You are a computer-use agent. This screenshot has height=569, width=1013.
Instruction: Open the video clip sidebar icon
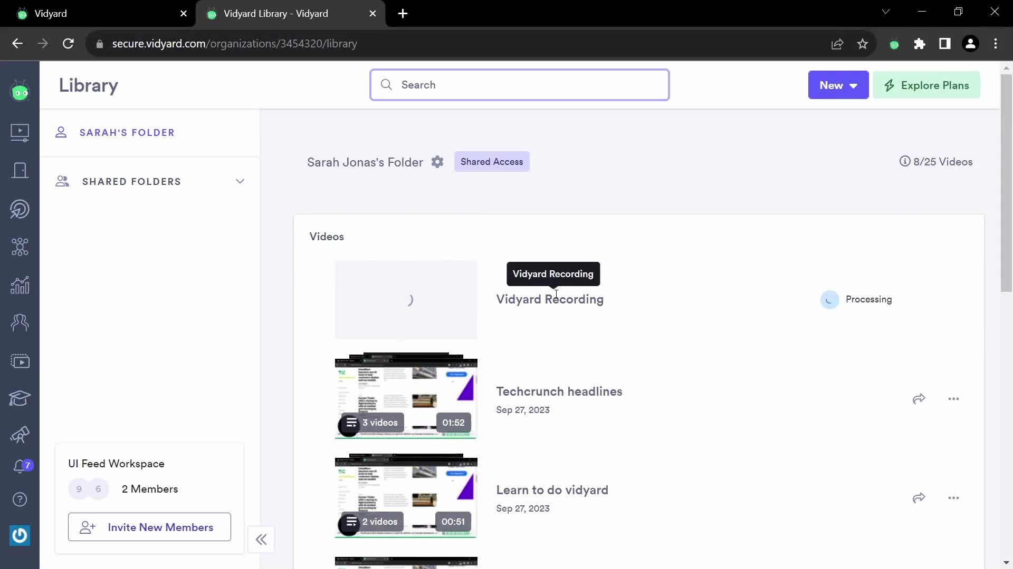20,361
